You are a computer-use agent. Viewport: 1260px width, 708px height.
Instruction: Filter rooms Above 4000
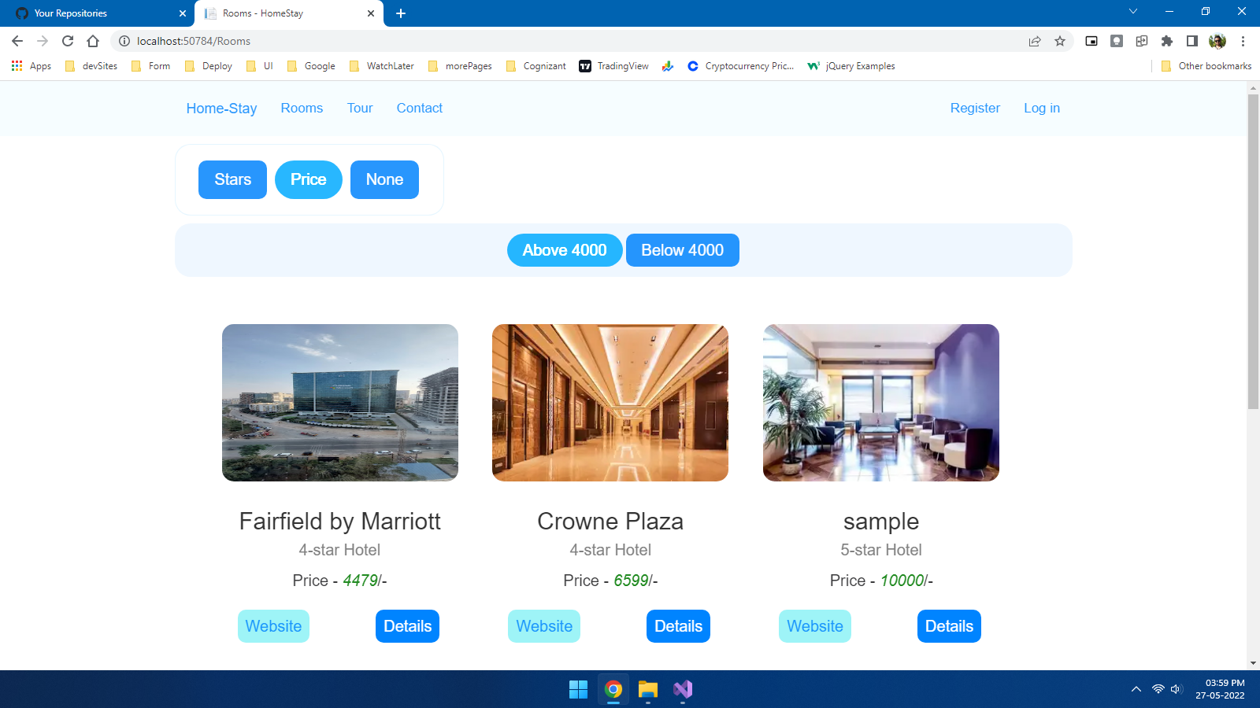coord(565,250)
